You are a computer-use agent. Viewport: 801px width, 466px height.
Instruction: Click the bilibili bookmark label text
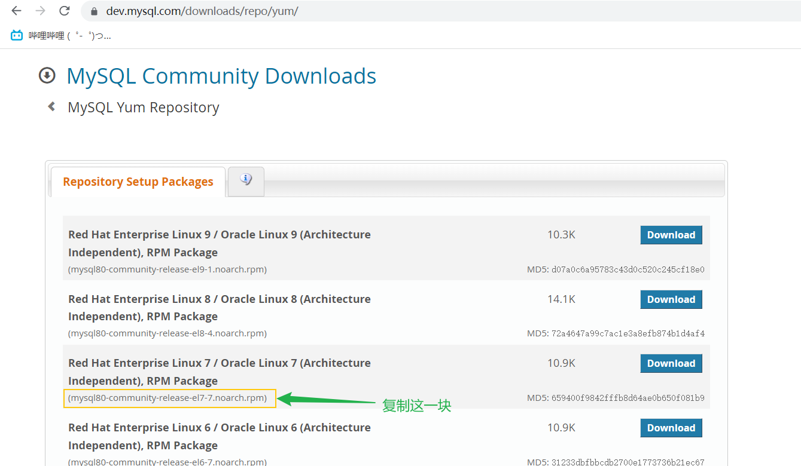click(70, 36)
